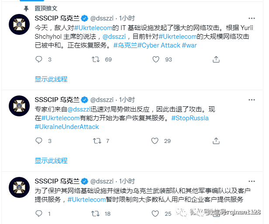Open SSSCIP profile avatar on first tweet

[x=19, y=24]
